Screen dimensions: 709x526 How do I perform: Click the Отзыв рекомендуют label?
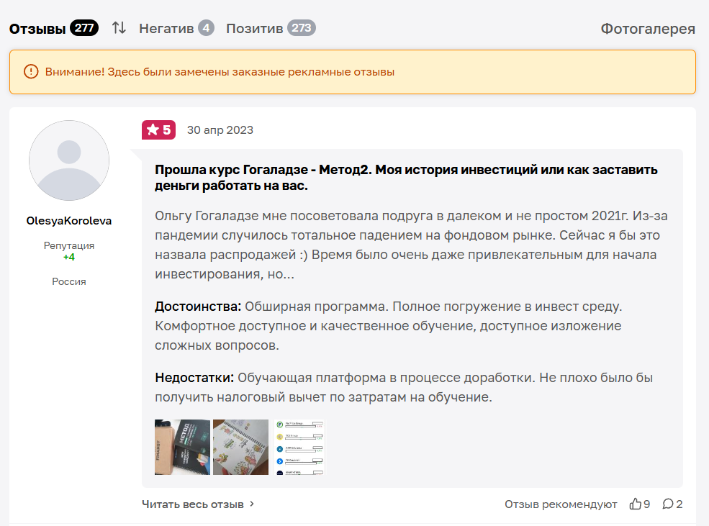coord(560,504)
